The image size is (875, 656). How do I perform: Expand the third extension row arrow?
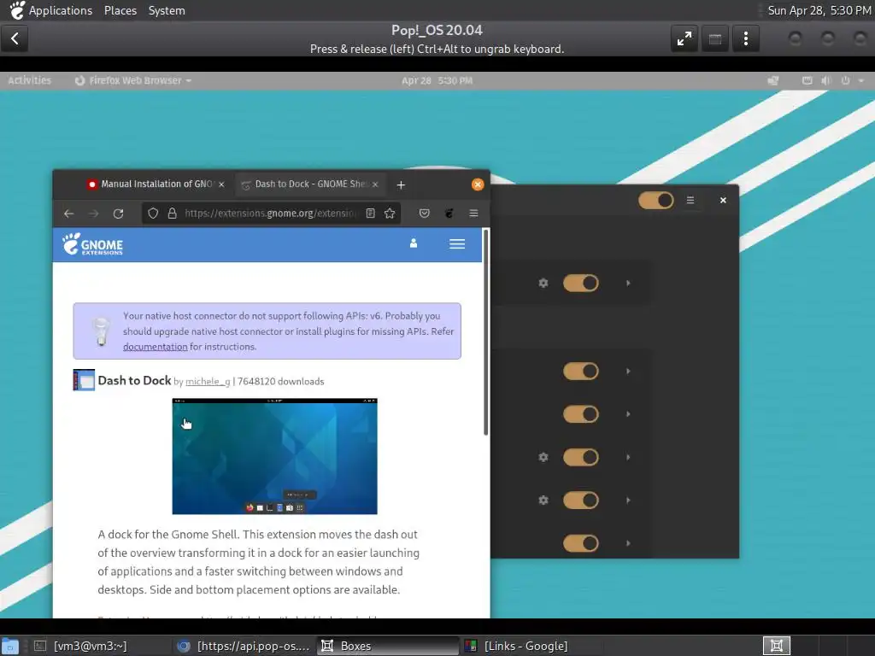628,414
